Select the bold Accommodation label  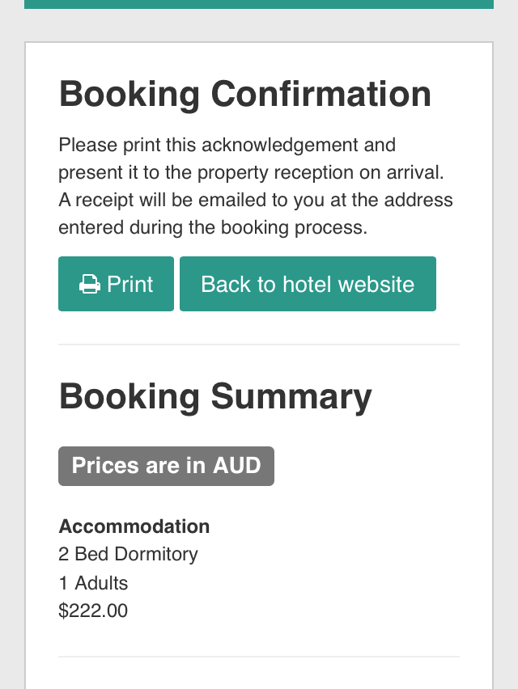pos(134,526)
